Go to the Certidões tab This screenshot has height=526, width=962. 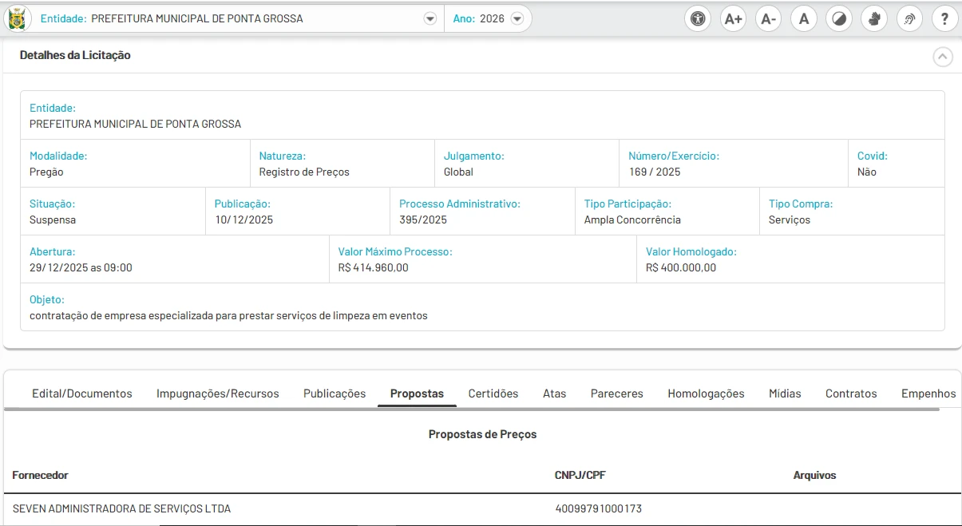pos(493,394)
